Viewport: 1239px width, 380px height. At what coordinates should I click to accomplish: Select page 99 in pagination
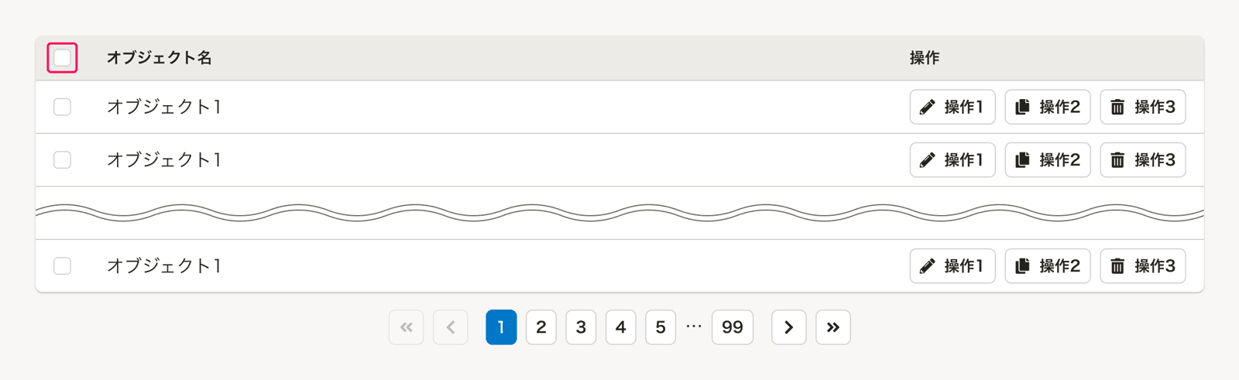pos(732,327)
